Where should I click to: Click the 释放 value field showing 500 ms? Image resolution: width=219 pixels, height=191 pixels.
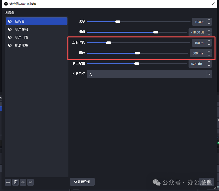pos(198,53)
